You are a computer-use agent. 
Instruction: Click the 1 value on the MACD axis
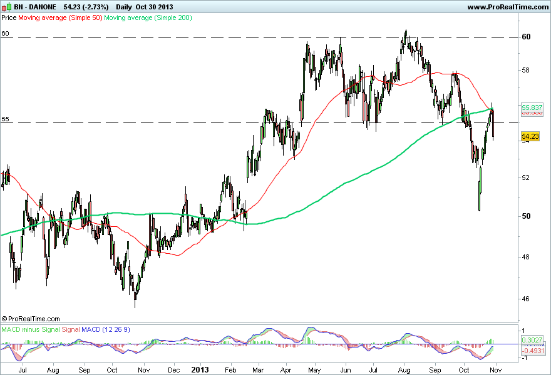click(523, 331)
